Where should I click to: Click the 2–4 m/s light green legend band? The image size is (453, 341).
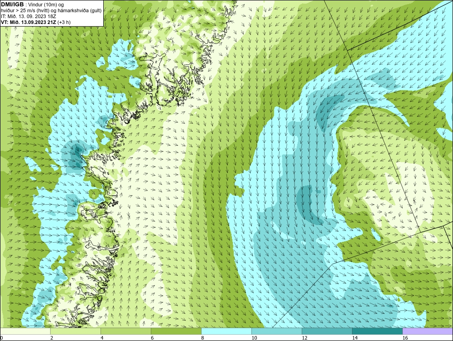point(75,331)
